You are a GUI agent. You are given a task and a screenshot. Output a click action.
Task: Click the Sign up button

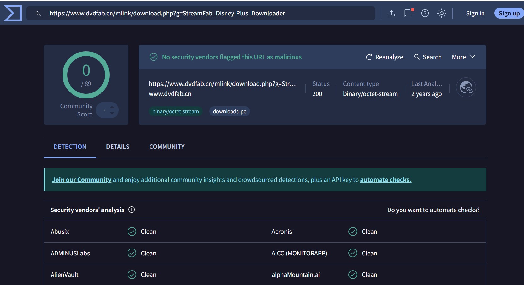(x=509, y=13)
